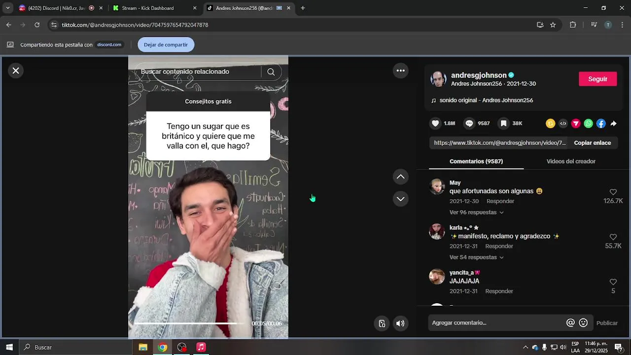Open the media control icon in Chrome toolbar
Image resolution: width=631 pixels, height=355 pixels.
(x=594, y=25)
